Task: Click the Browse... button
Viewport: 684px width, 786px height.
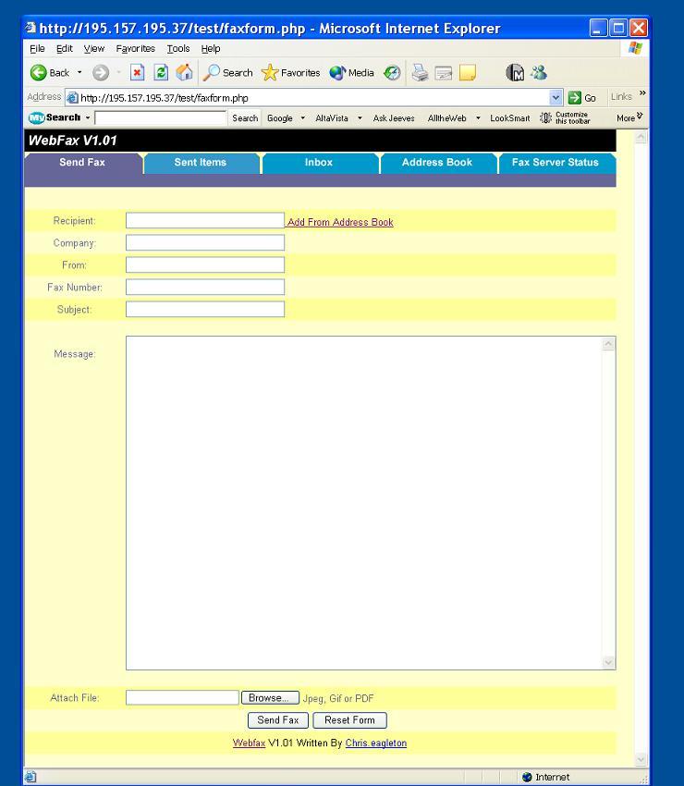Action: click(270, 698)
